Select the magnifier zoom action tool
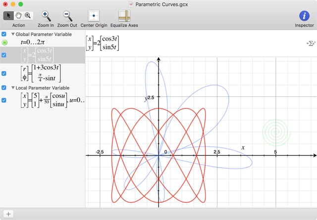 28,15
